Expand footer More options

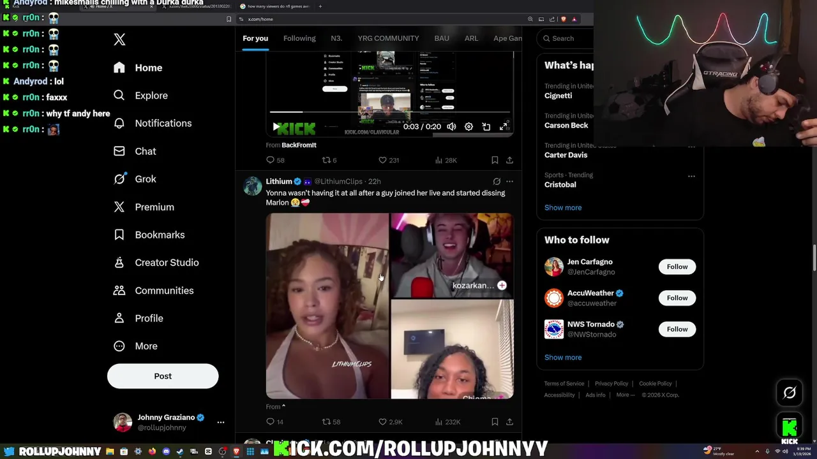pyautogui.click(x=625, y=395)
